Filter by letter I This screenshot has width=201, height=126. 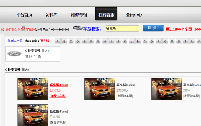click(111, 41)
